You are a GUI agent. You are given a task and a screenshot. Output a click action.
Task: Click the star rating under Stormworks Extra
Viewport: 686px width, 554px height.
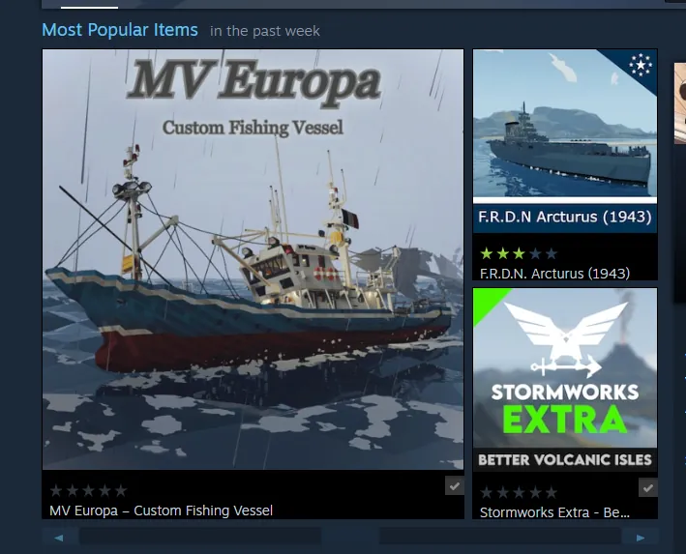click(x=519, y=493)
